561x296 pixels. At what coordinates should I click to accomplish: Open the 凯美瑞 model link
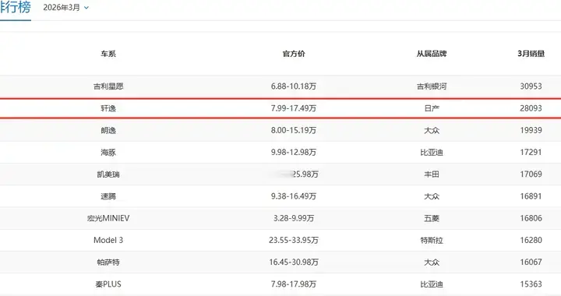point(108,174)
